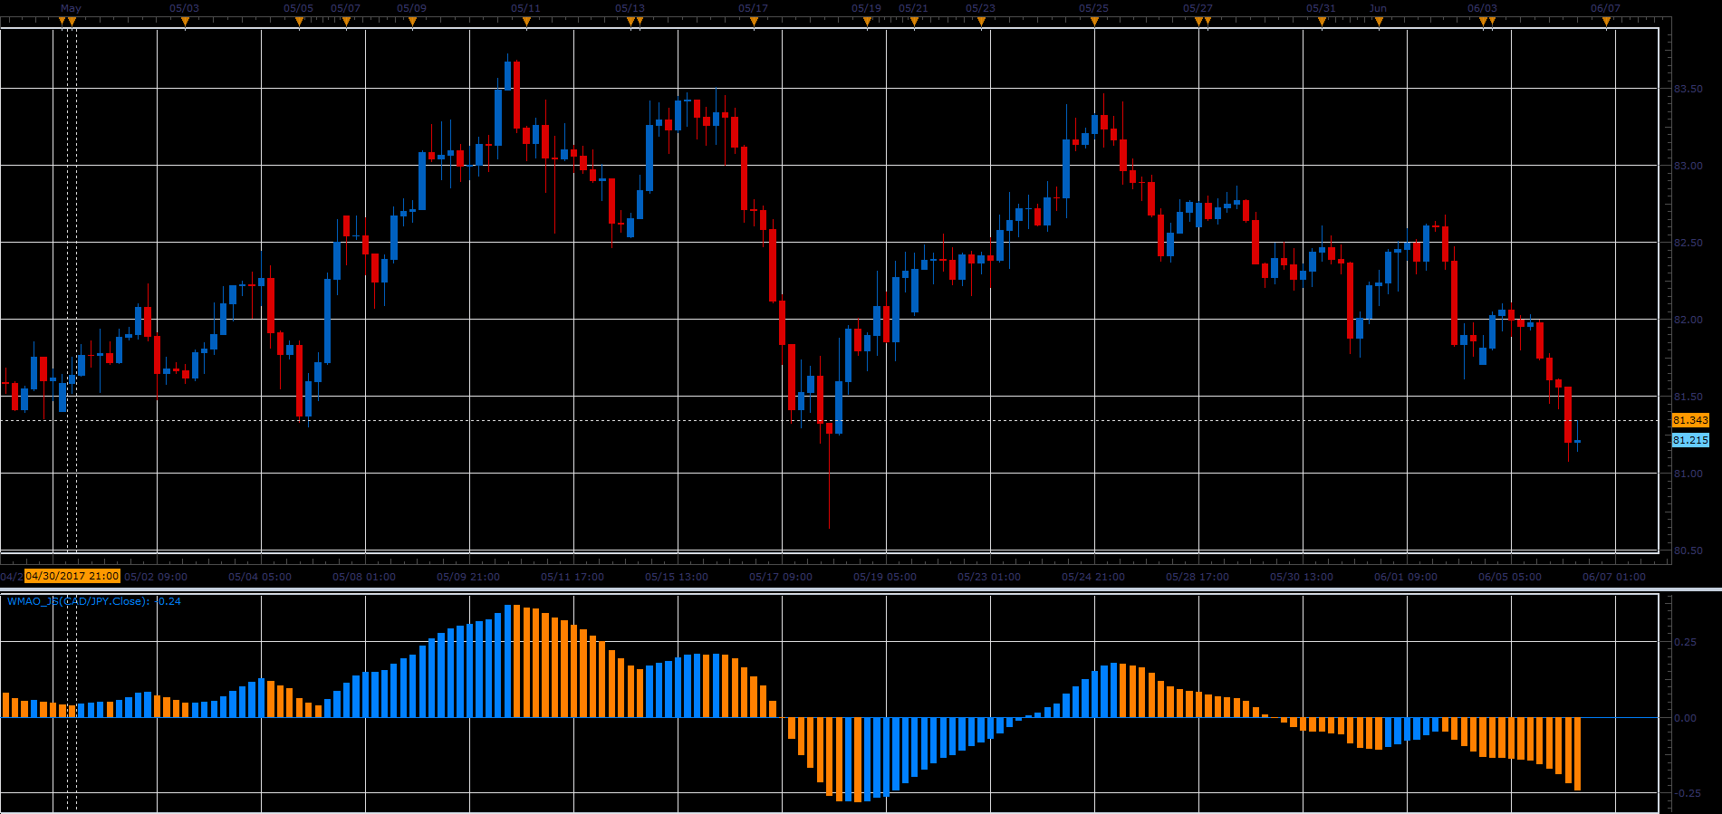Click the 05/17 09:00 time axis label
This screenshot has height=814, width=1722.
point(781,577)
